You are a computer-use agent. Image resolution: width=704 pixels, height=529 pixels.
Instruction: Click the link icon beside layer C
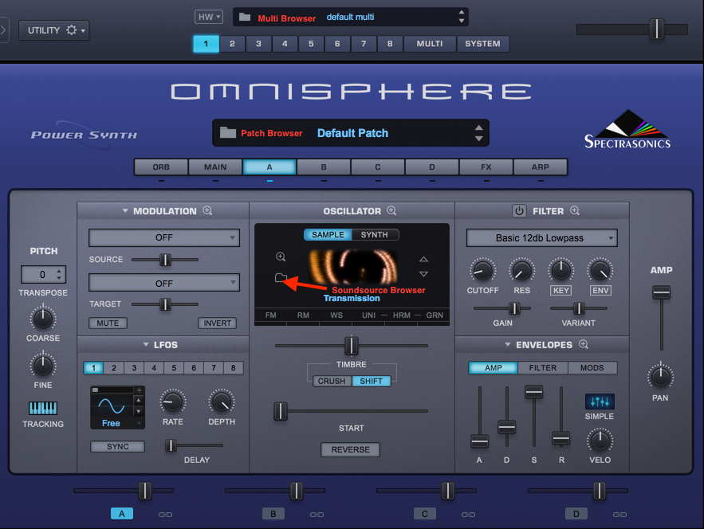coord(468,514)
